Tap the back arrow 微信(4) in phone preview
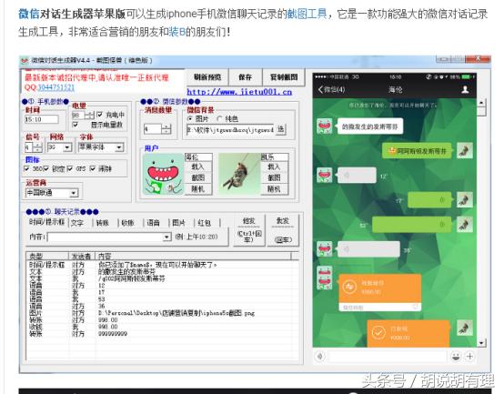504x394 pixels. click(x=332, y=90)
